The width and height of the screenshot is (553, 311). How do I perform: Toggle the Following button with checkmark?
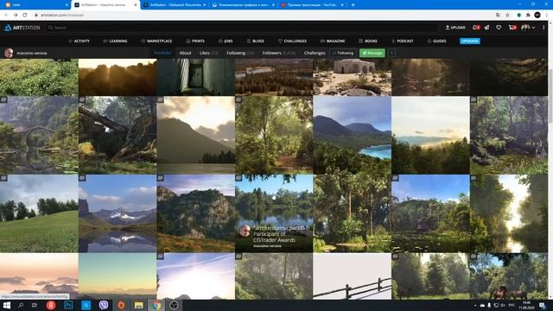[x=343, y=53]
